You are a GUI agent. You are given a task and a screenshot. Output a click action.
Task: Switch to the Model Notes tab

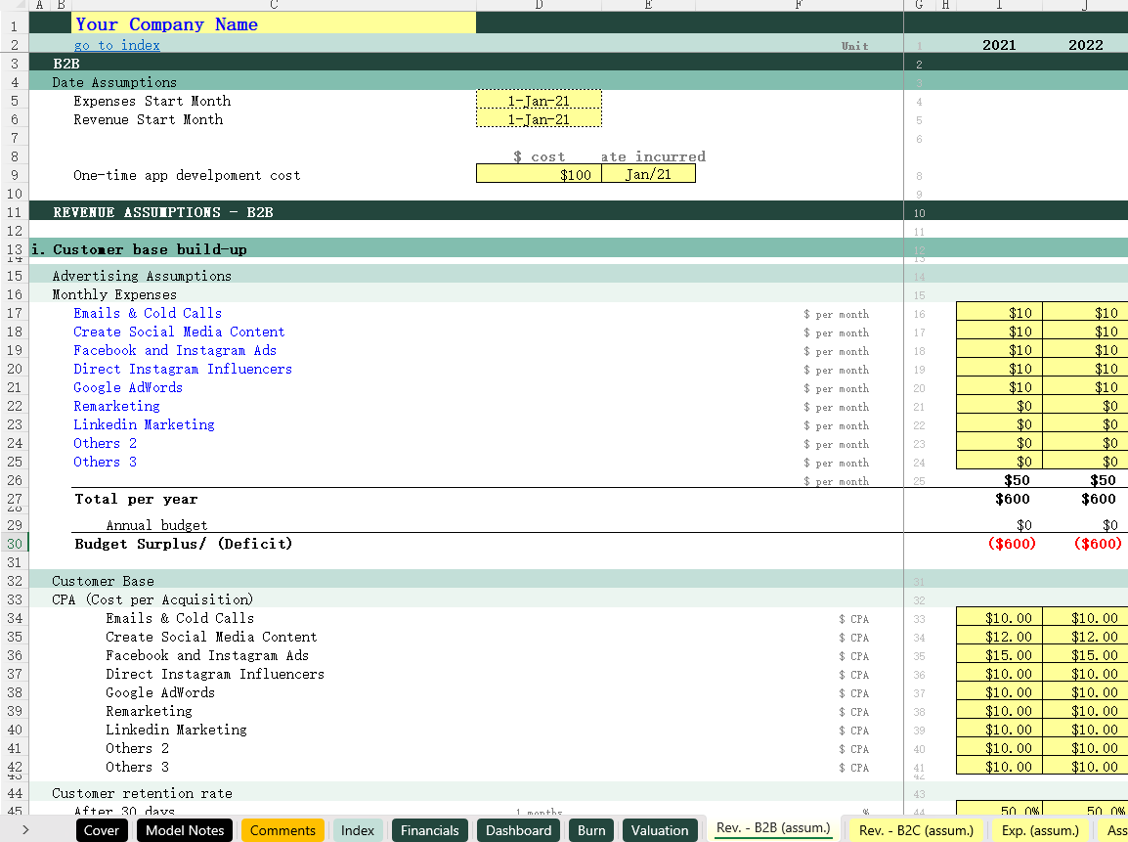tap(185, 830)
